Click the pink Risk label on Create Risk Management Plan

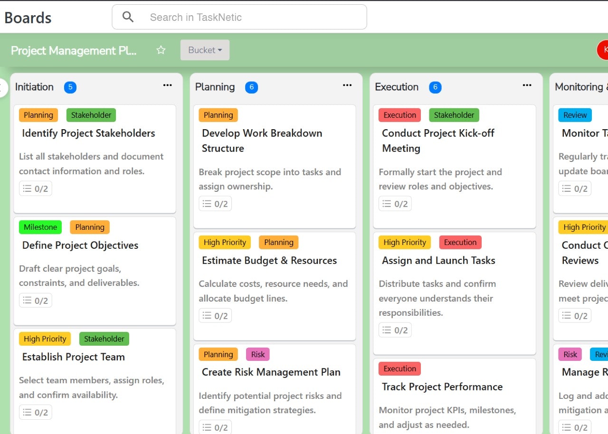coord(257,354)
